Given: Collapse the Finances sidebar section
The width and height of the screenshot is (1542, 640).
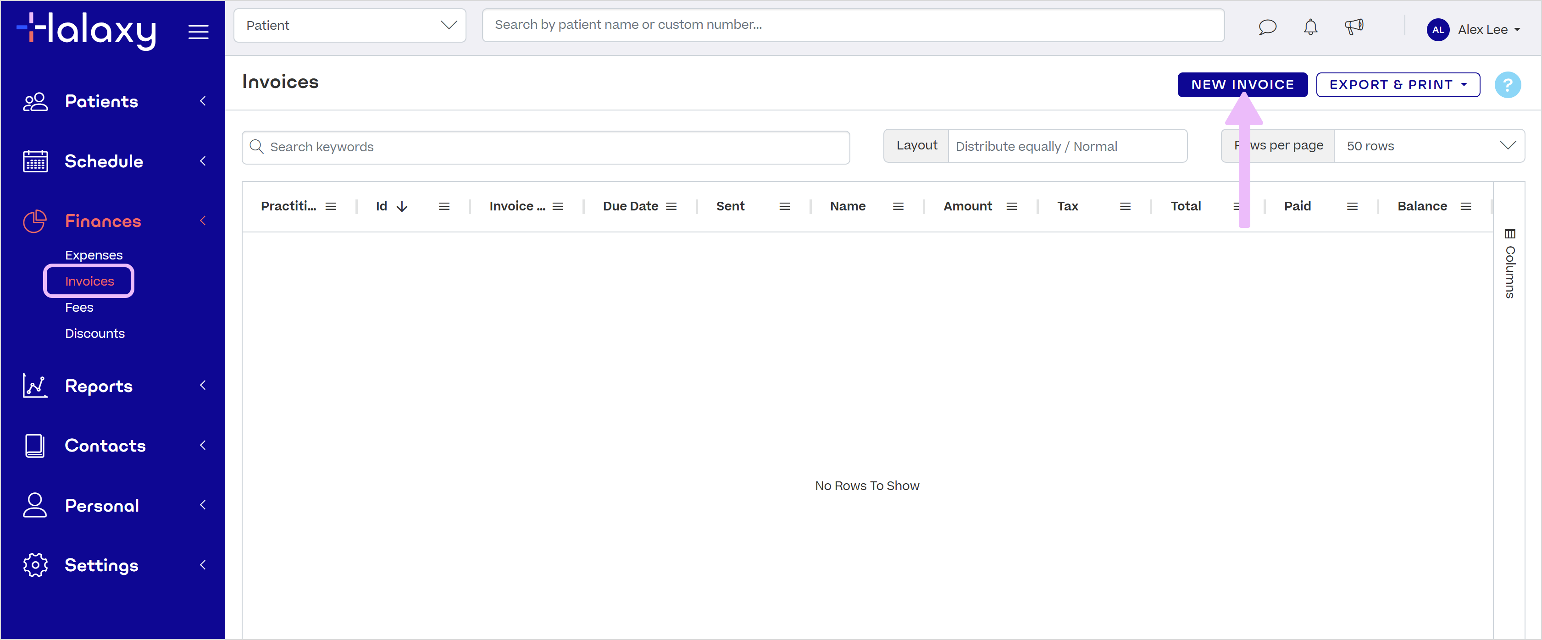Looking at the screenshot, I should [x=203, y=221].
